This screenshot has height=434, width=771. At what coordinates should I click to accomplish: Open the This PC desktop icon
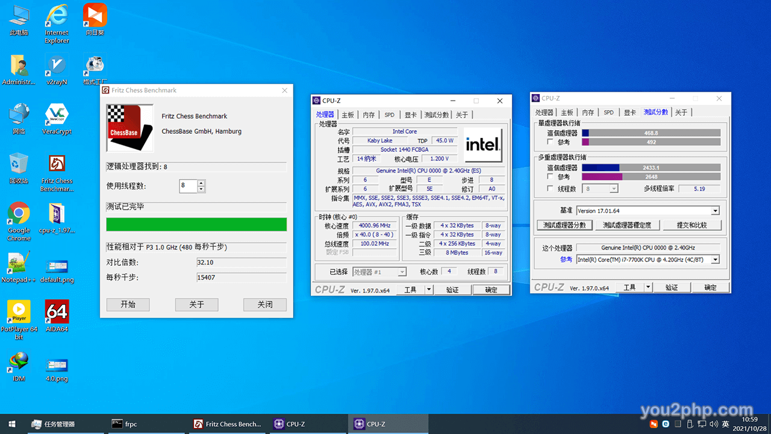[19, 19]
